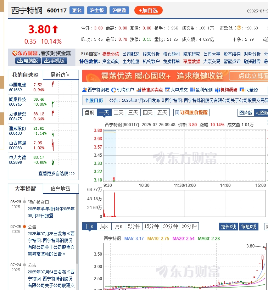Screen dimensions: 268x290
Task: Open 2025年半年报预约 disclosure link
Action: tap(51, 212)
